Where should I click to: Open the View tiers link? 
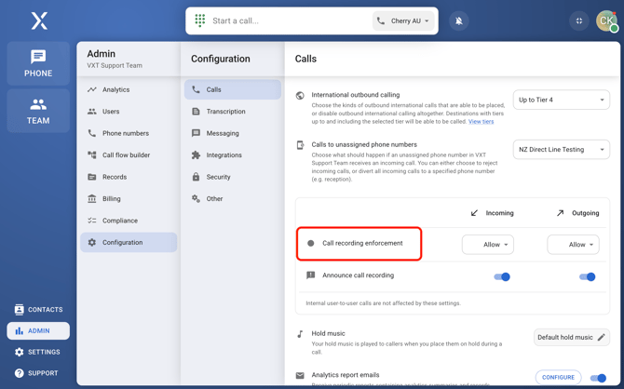(x=481, y=122)
